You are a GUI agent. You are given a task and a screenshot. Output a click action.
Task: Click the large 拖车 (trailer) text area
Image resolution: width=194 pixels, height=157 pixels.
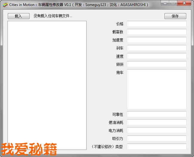click(x=156, y=89)
